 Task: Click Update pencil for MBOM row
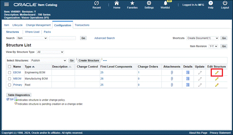(x=200, y=79)
